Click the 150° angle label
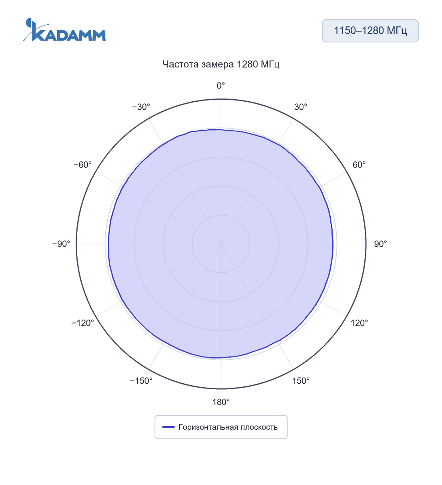Viewport: 442px width, 485px height. tap(301, 381)
